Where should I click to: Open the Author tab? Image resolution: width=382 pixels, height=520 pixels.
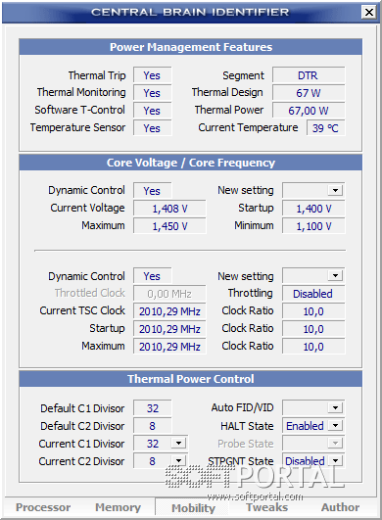(340, 507)
